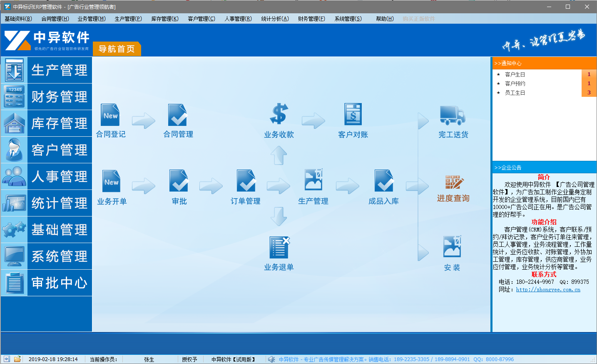Open the 合同登记 New contract icon
This screenshot has width=597, height=364.
[111, 115]
